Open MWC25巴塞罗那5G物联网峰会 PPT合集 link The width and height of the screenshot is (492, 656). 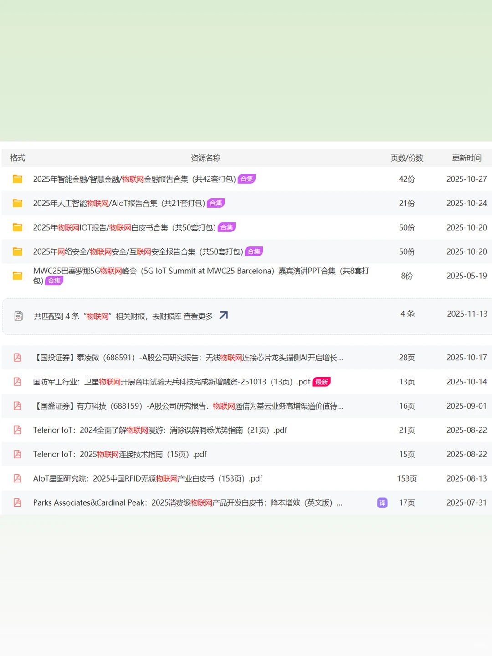[201, 276]
